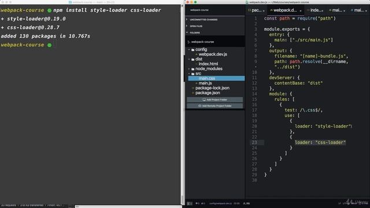This screenshot has width=370, height=208.
Task: Click the dist folder icon
Action: tap(193, 60)
